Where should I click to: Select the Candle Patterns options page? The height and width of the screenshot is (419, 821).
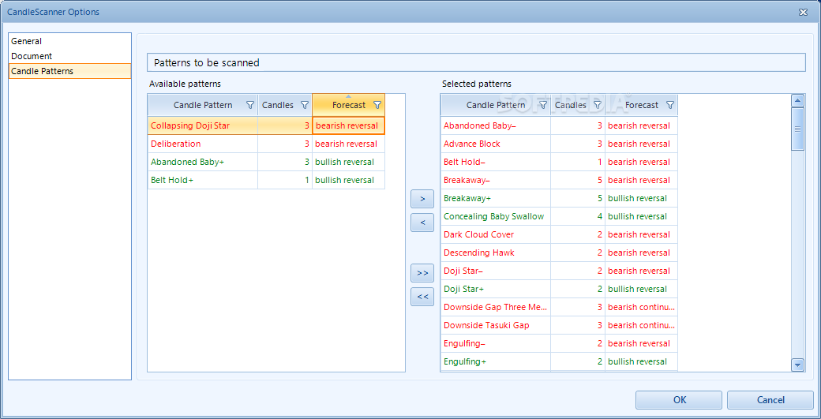[69, 71]
